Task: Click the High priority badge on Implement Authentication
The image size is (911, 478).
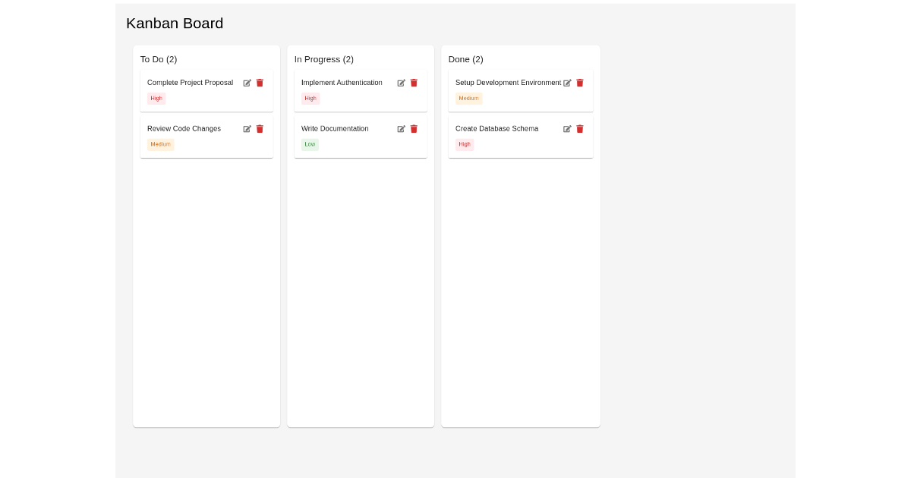Action: [310, 98]
